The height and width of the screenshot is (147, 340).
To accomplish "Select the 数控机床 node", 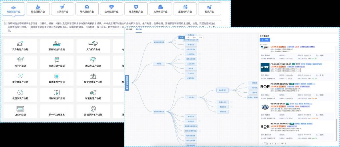I will coord(191,121).
